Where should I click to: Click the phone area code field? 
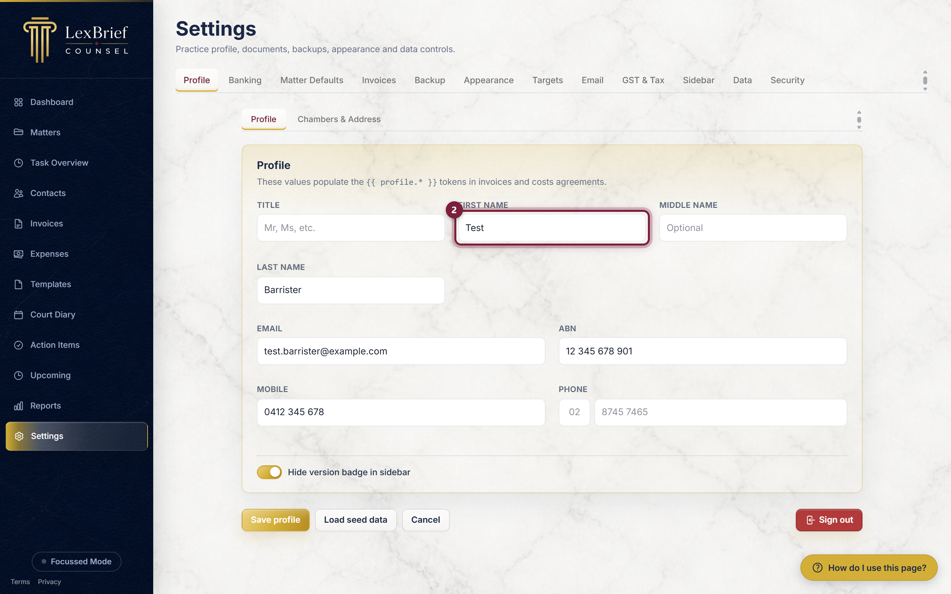coord(574,412)
